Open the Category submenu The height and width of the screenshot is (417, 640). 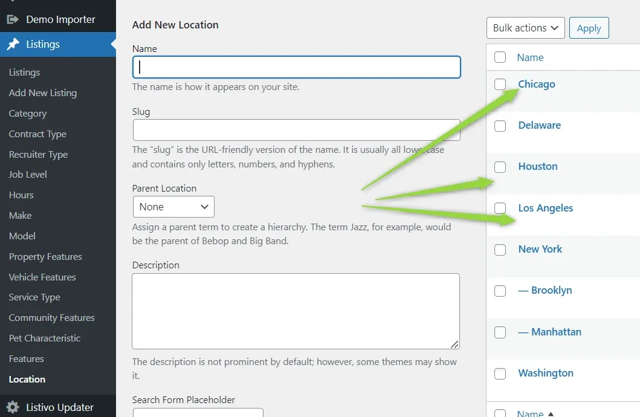tap(28, 114)
